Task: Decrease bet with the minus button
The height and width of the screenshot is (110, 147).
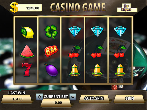Action: click(x=73, y=97)
